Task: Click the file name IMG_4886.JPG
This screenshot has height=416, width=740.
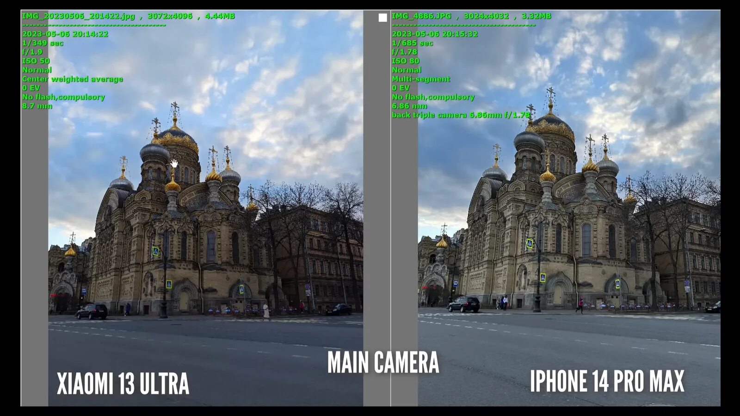Action: [421, 16]
